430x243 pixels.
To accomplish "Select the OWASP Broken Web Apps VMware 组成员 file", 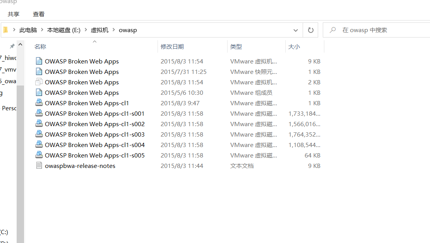I will pos(82,92).
